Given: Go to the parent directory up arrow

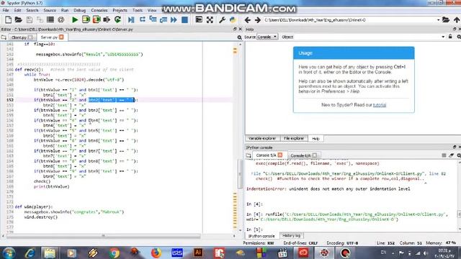Looking at the screenshot, I should pyautogui.click(x=456, y=20).
